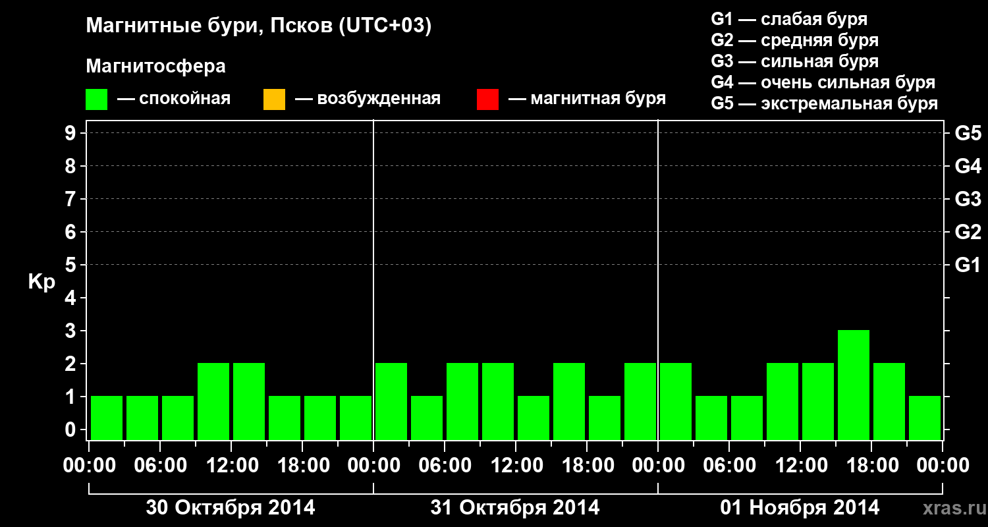
Task: Click the '— магнитная буря' legend label
Action: tap(588, 99)
